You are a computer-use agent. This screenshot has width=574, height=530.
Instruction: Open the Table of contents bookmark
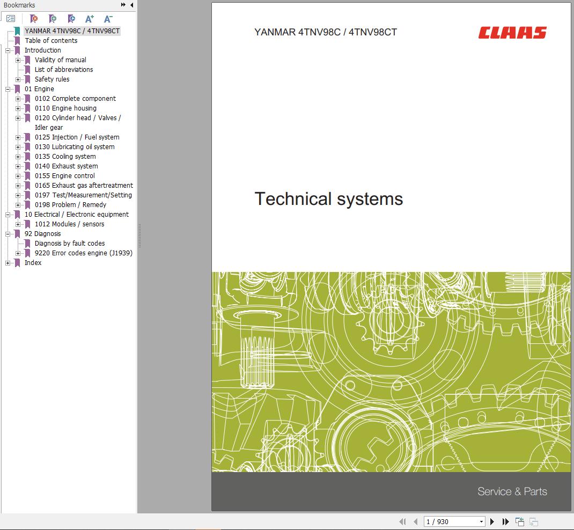pos(51,41)
